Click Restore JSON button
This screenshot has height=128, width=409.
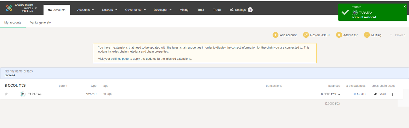(316, 35)
